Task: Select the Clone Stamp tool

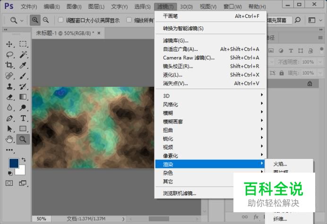Action: (9, 87)
